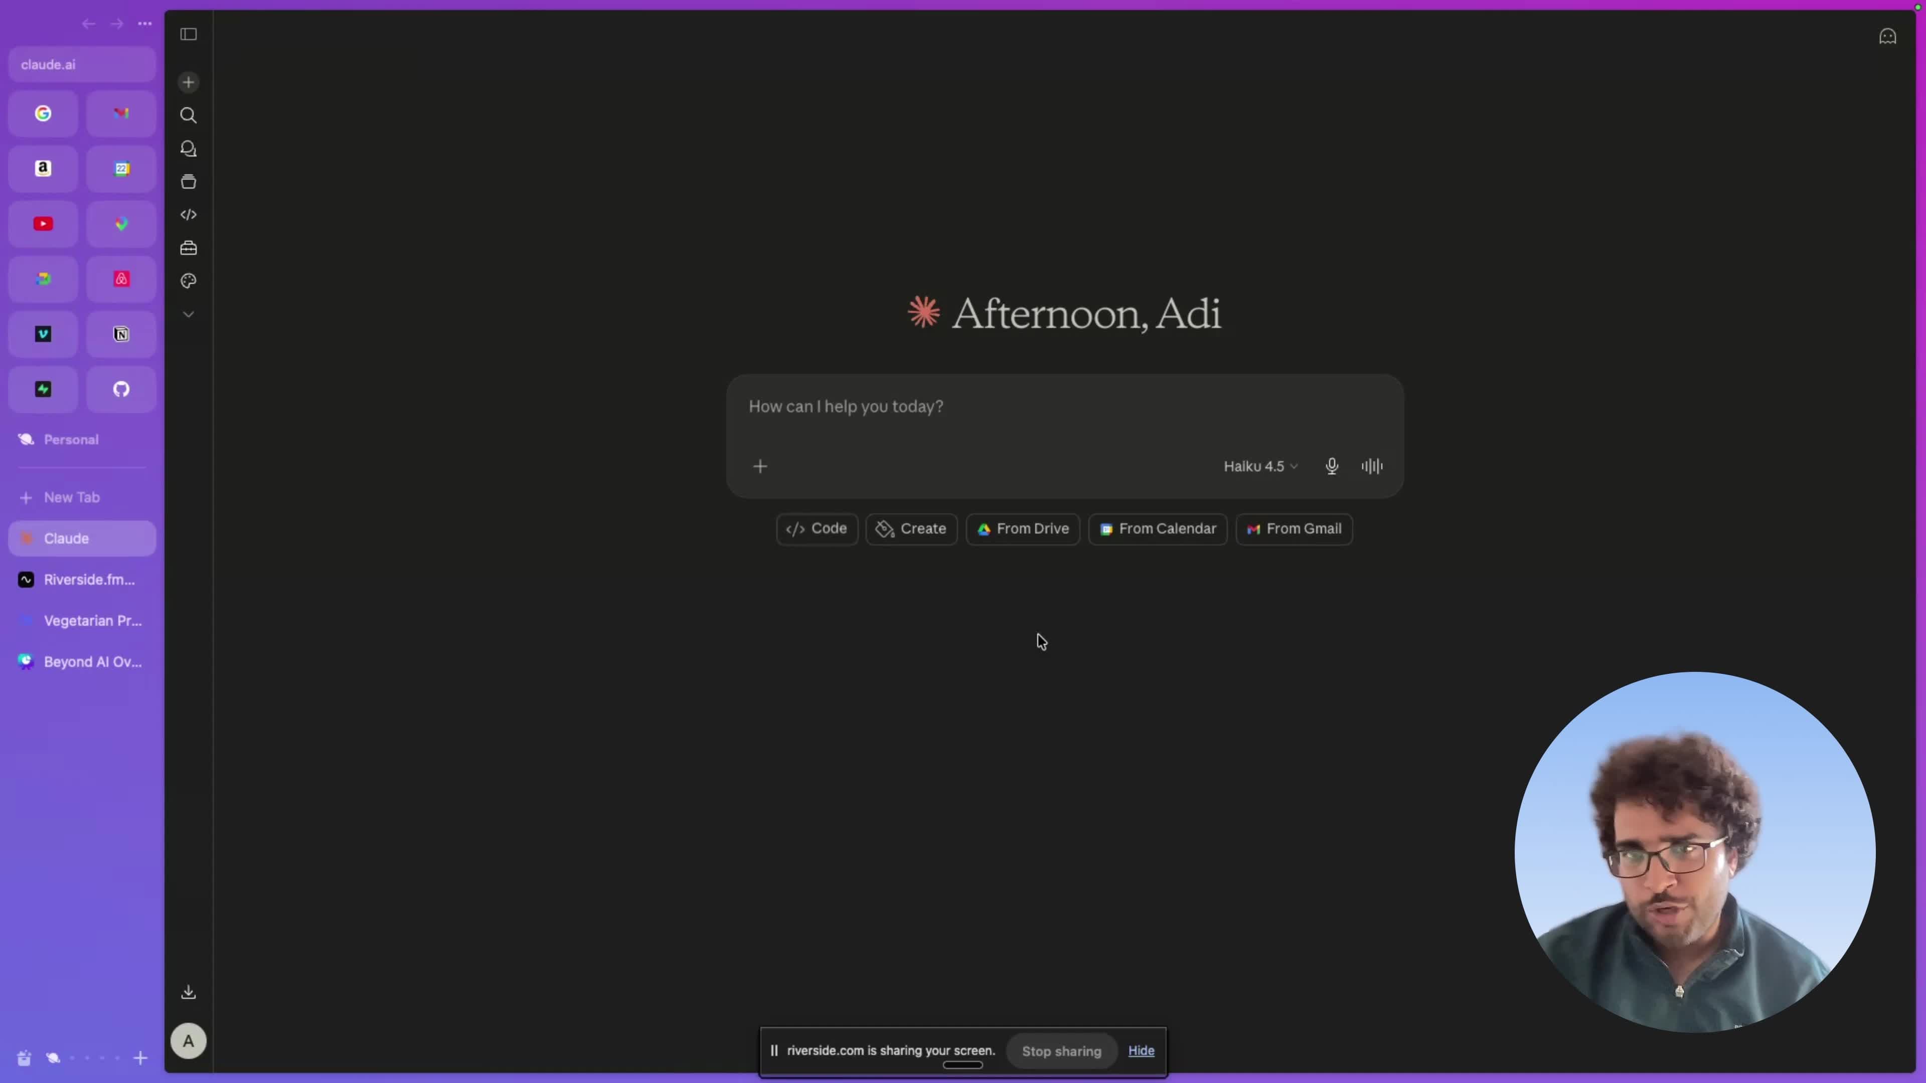The height and width of the screenshot is (1083, 1926).
Task: Switch to the Riverside.fm tab
Action: click(x=82, y=580)
